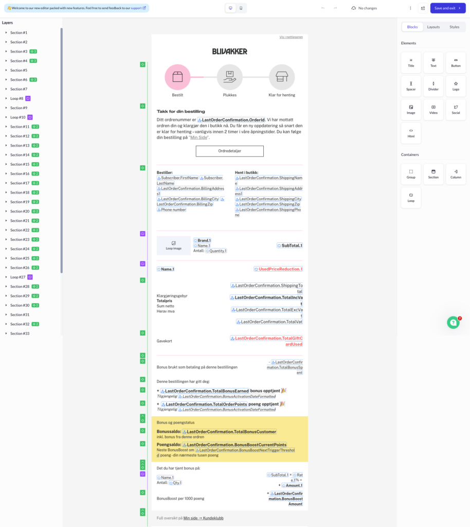This screenshot has height=527, width=470.
Task: Select the Loop container block
Action: point(411,198)
